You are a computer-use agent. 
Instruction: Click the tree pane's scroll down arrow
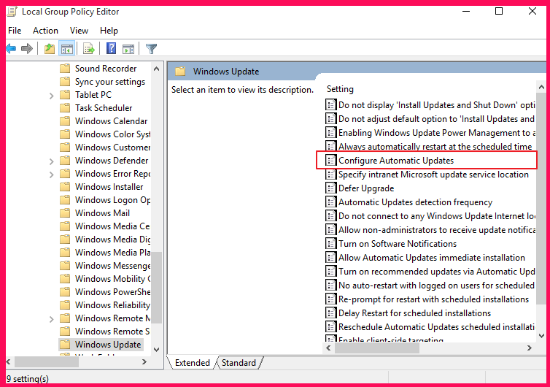coord(156,349)
